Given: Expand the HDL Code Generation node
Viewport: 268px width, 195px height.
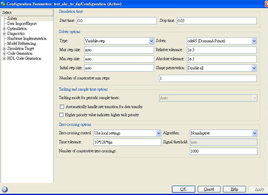Looking at the screenshot, I should click(x=4, y=59).
